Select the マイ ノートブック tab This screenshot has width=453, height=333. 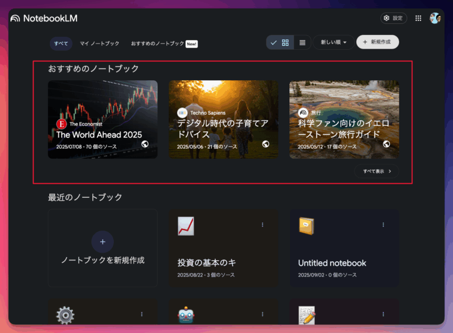click(100, 44)
